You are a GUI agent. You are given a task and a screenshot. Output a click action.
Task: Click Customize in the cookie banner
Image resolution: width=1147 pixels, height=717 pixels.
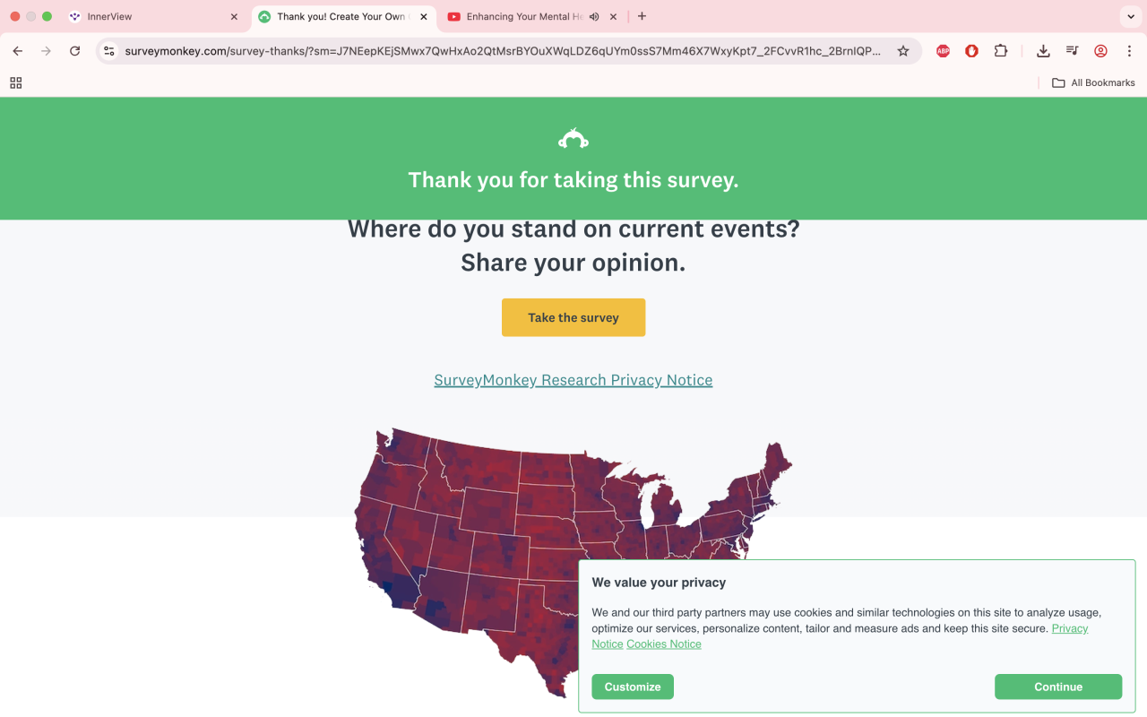(633, 687)
